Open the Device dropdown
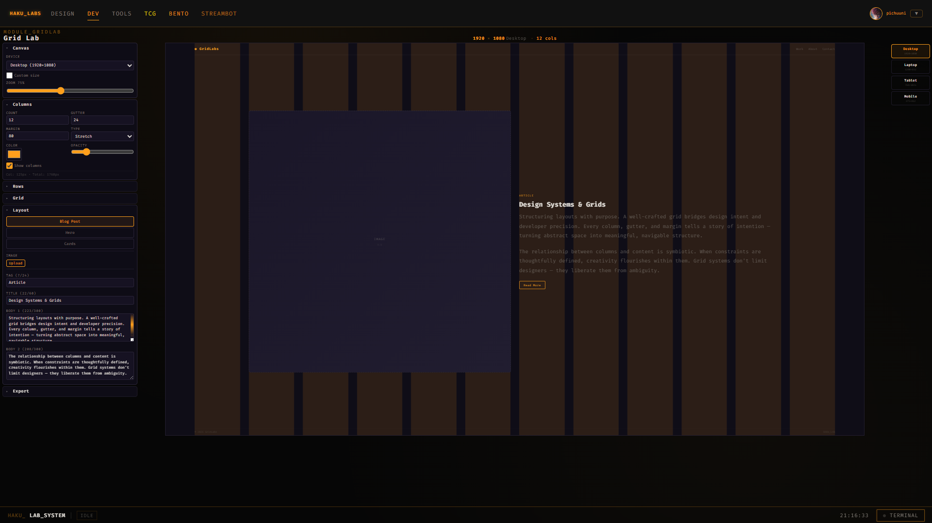The image size is (932, 523). pos(70,65)
